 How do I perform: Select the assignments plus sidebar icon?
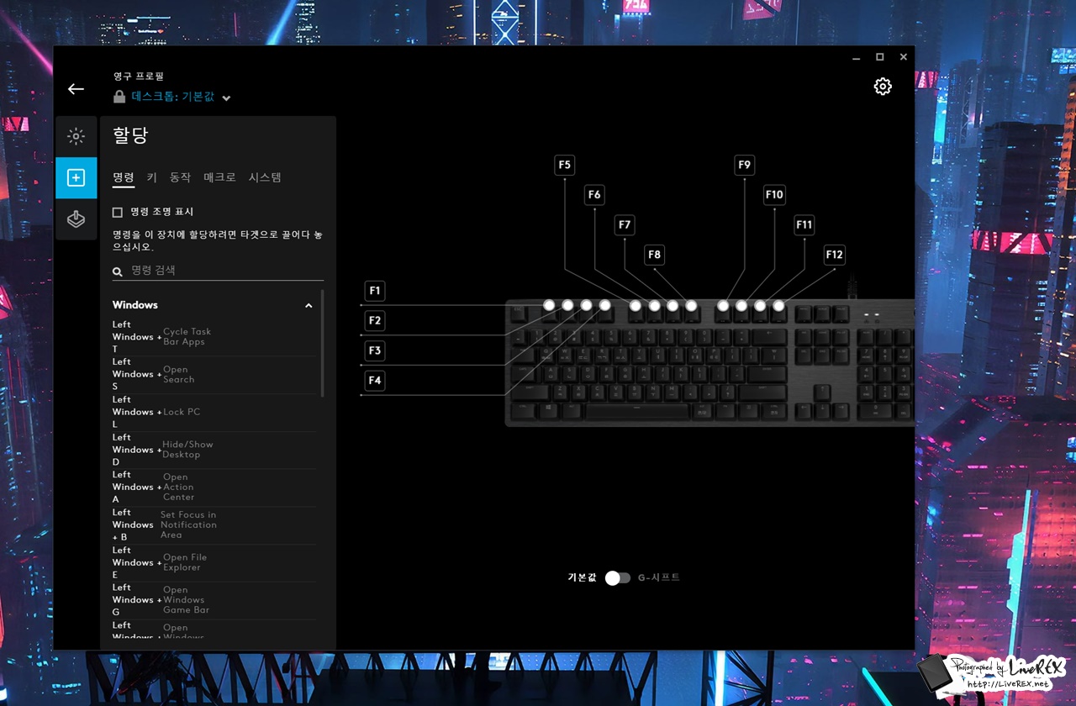[76, 177]
